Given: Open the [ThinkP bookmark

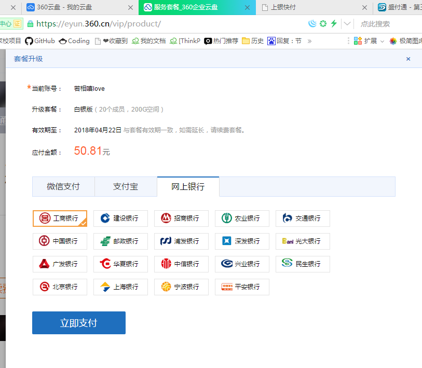Looking at the screenshot, I should tap(185, 41).
